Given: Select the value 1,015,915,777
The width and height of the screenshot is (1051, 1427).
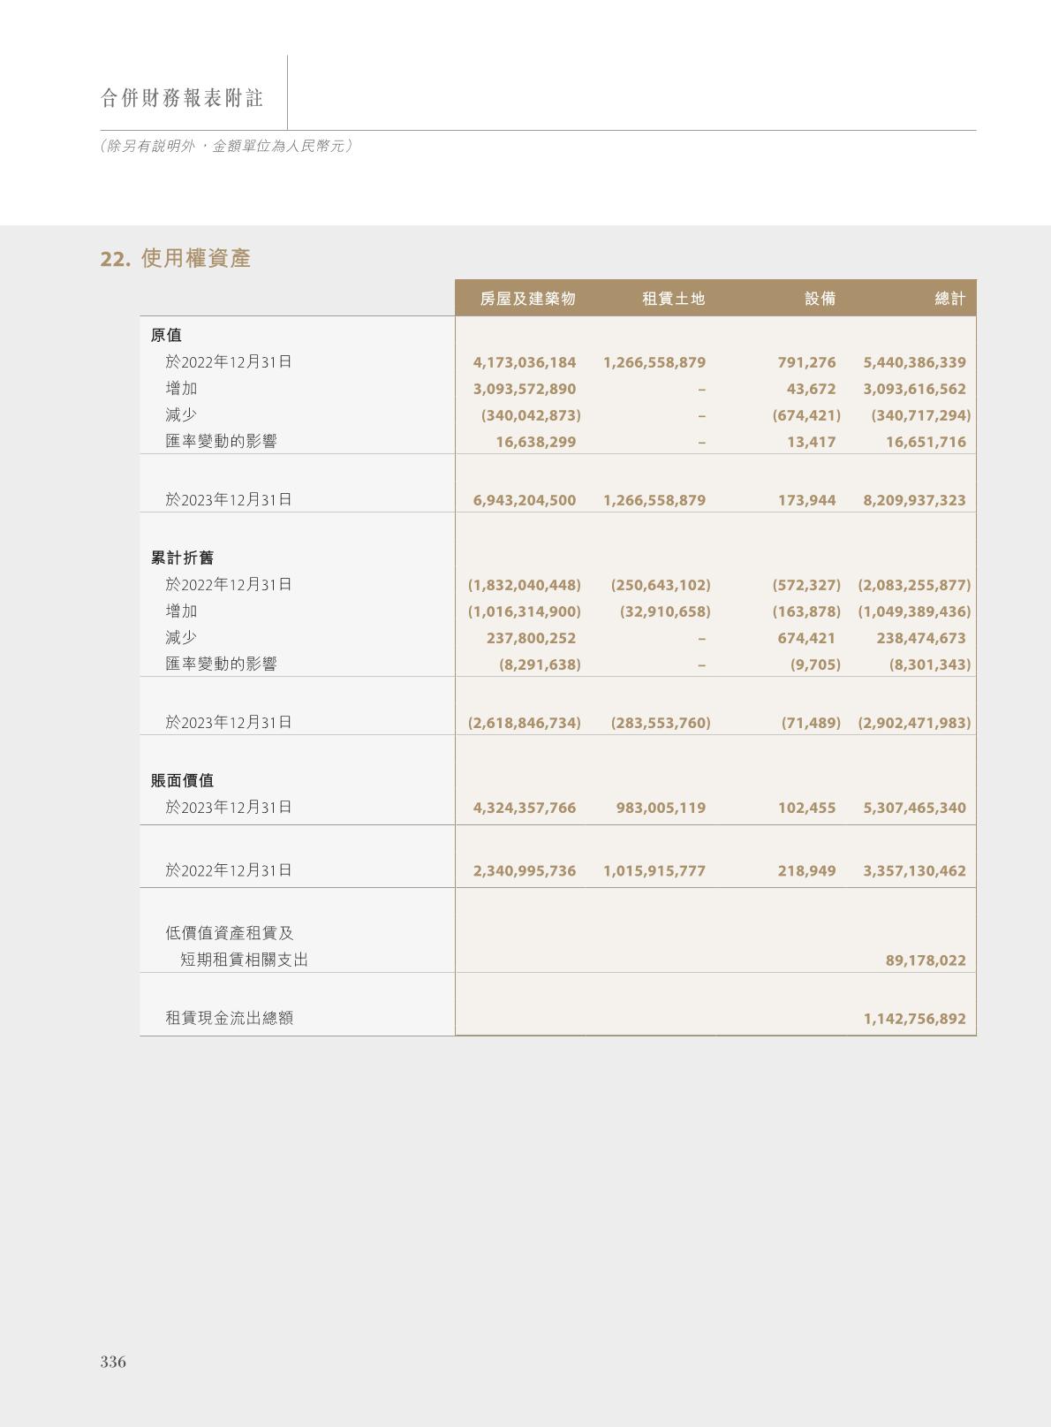Looking at the screenshot, I should click(654, 871).
